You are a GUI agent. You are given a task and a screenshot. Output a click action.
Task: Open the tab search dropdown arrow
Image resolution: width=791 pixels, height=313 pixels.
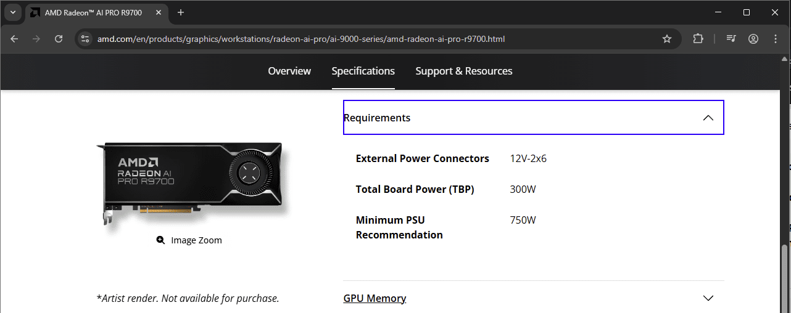point(12,12)
